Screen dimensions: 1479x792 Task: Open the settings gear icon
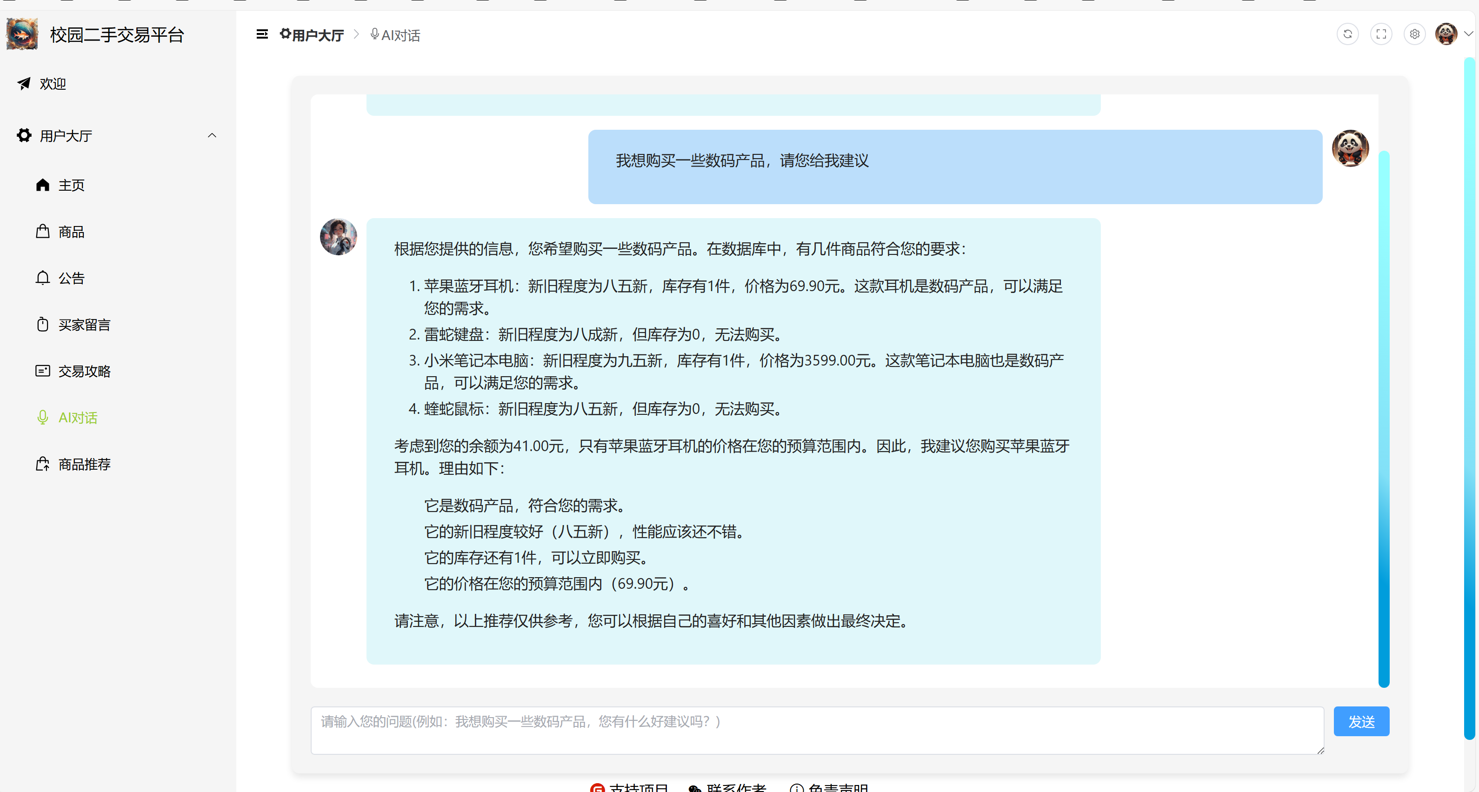[1414, 34]
